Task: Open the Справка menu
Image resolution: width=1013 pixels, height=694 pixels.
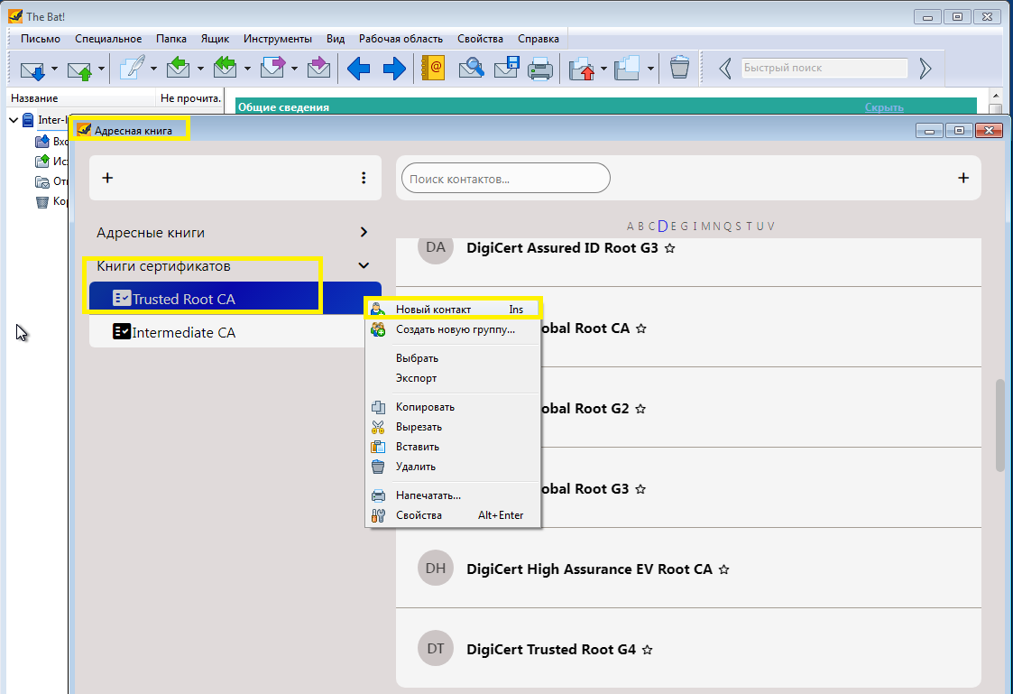Action: (x=539, y=39)
